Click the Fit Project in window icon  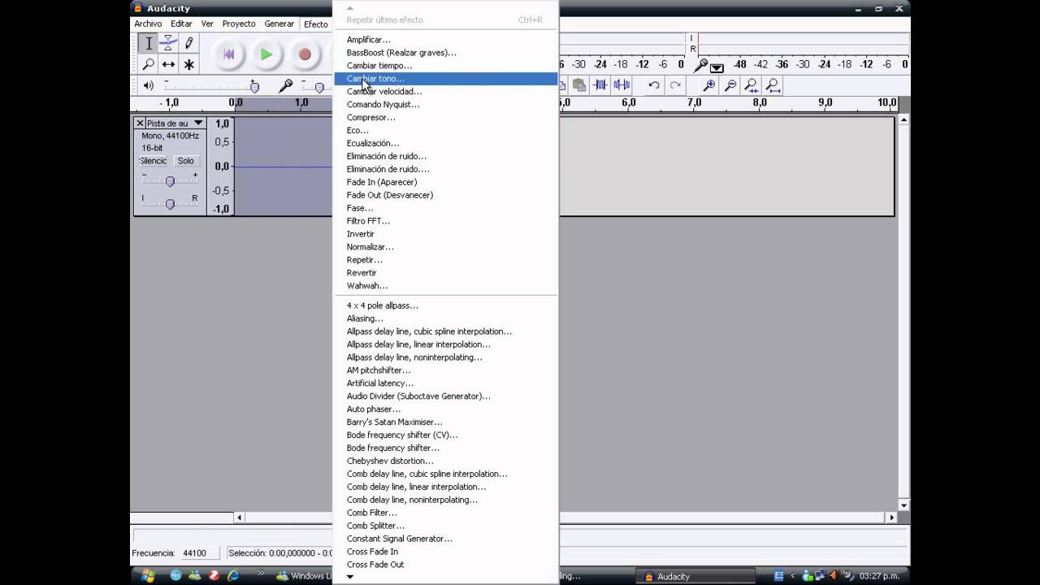[x=773, y=84]
